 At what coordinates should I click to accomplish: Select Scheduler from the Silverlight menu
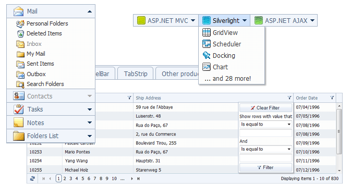tap(232, 44)
